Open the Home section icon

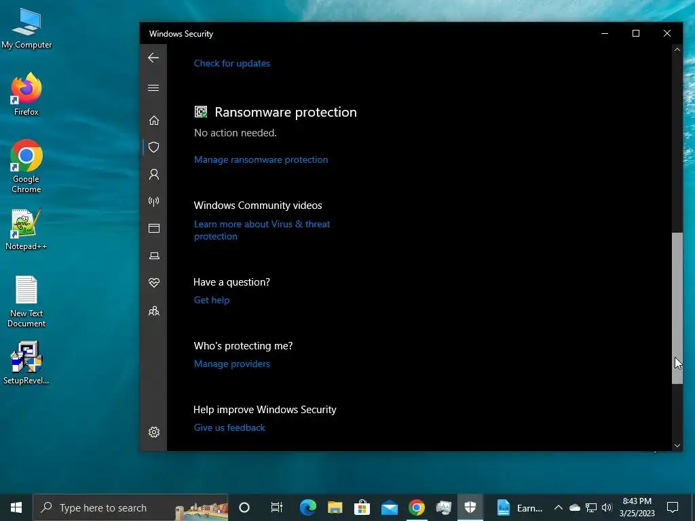(x=154, y=121)
